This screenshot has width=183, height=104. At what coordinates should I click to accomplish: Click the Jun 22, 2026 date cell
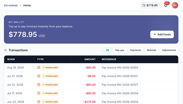click(15, 102)
